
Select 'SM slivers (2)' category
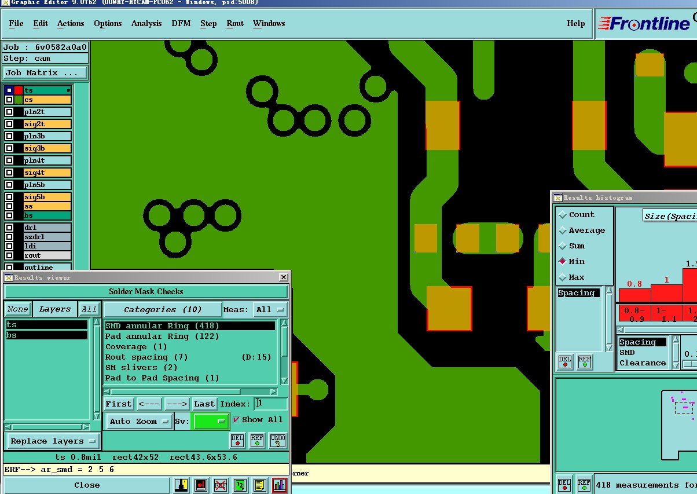tap(190, 367)
